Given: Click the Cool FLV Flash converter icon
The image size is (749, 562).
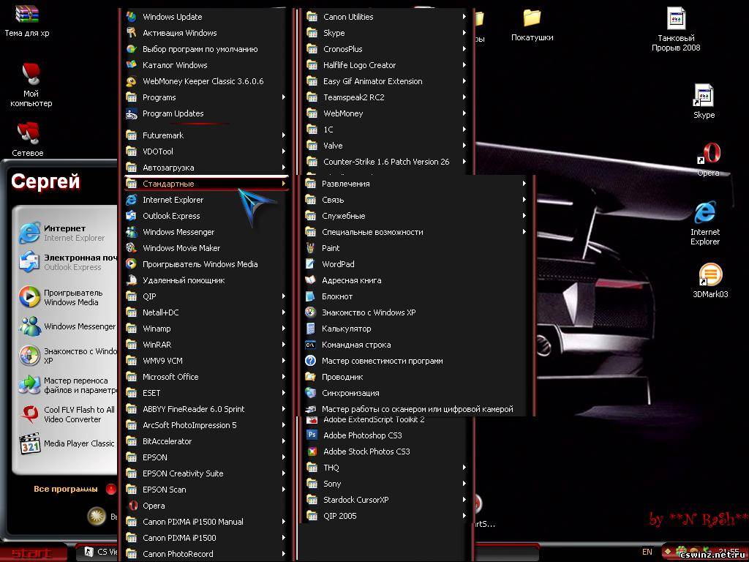Looking at the screenshot, I should 29,414.
